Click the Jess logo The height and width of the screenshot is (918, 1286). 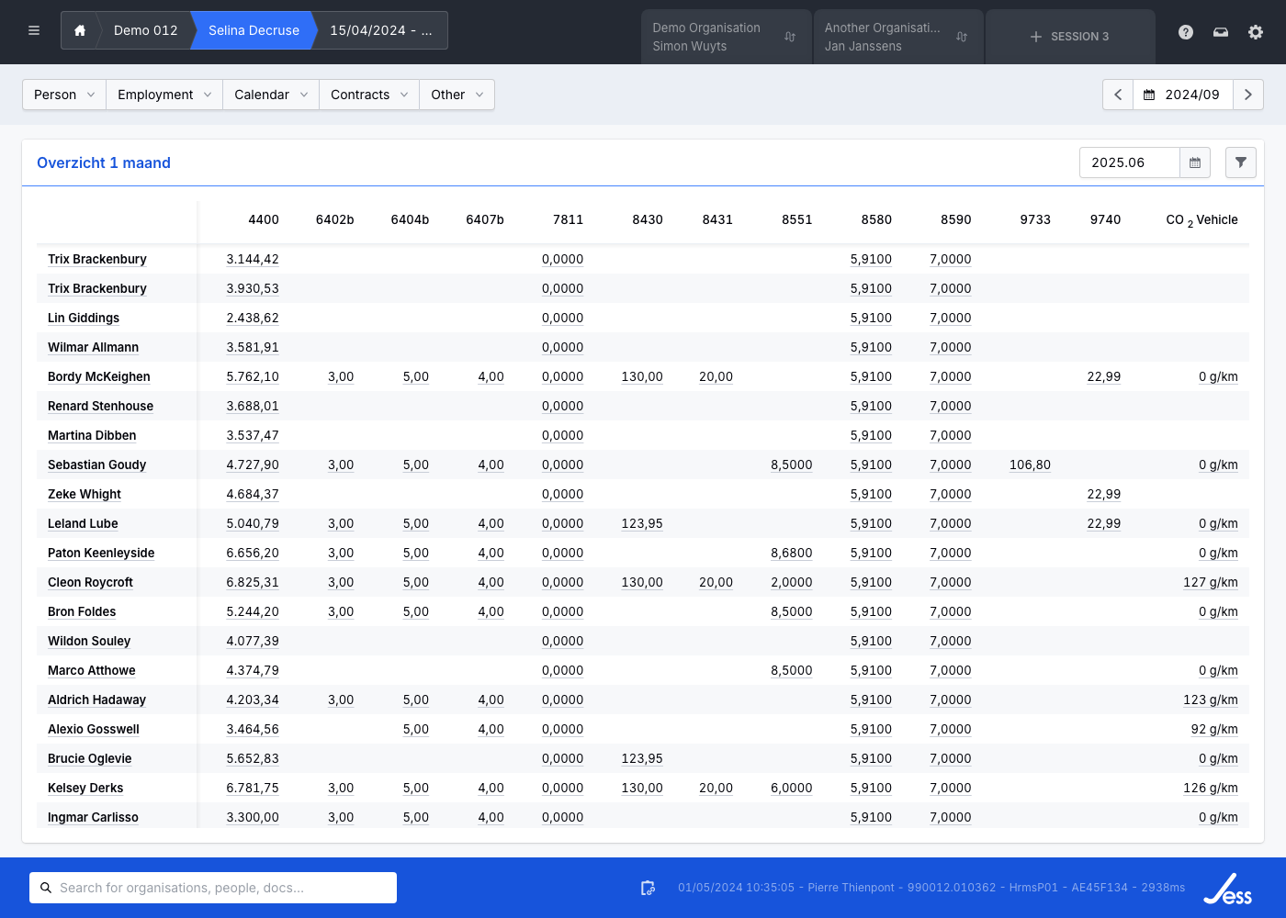pos(1228,889)
